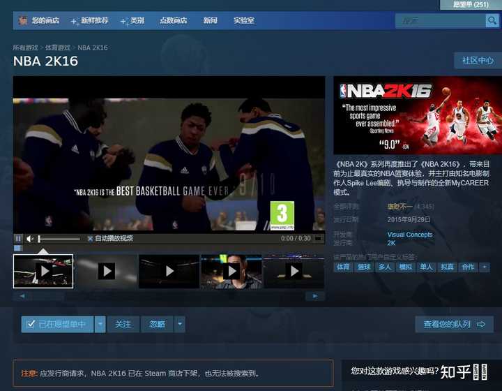Click the release date 2015年9月29日
This screenshot has height=391, width=502.
point(409,219)
